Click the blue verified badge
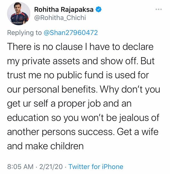 98,9
